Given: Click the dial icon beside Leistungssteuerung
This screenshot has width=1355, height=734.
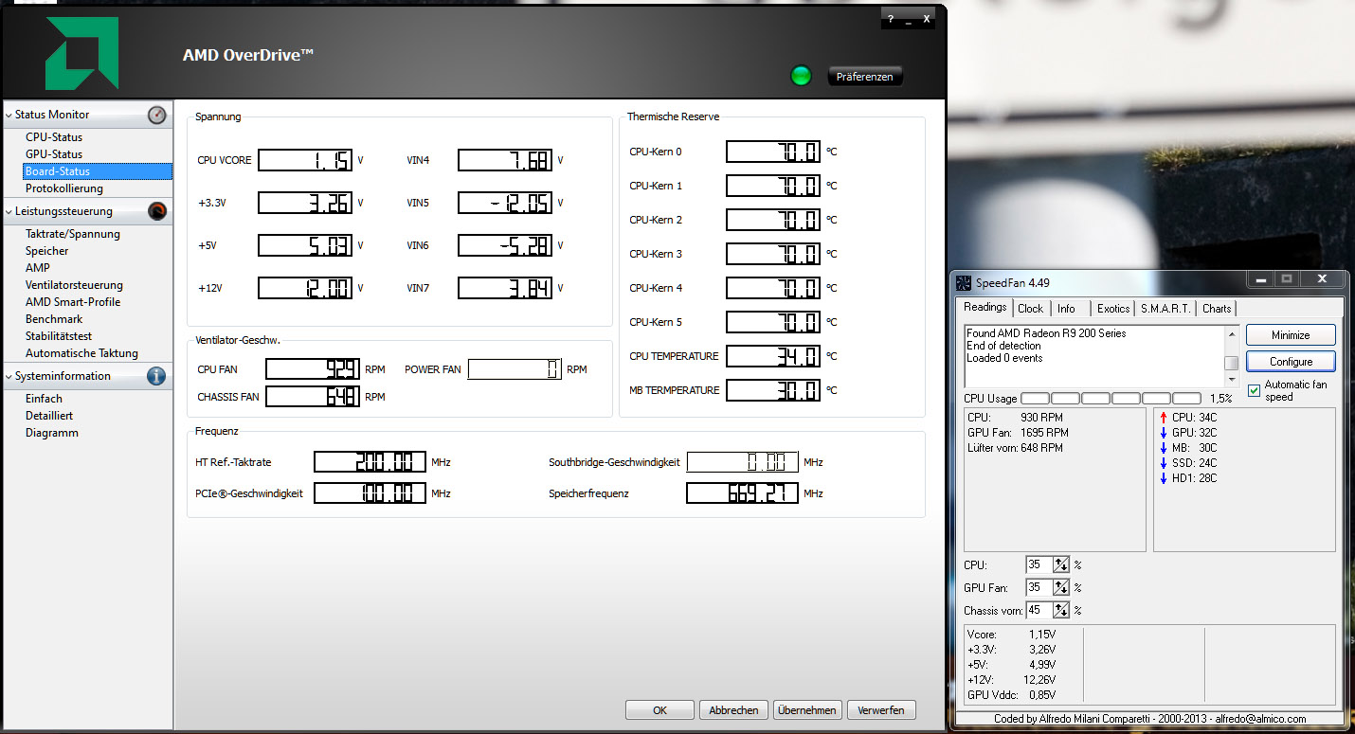Looking at the screenshot, I should (157, 211).
